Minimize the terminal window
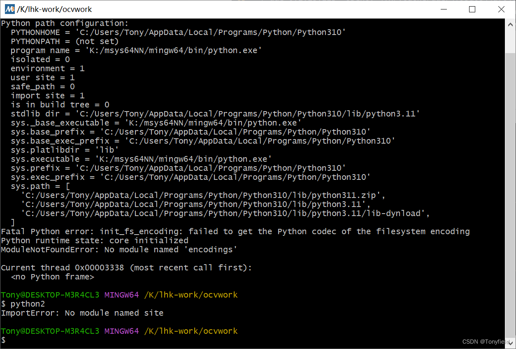516x349 pixels. pyautogui.click(x=444, y=9)
